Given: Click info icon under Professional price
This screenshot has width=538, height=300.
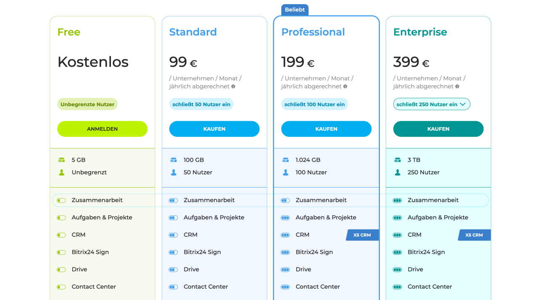Looking at the screenshot, I should click(x=345, y=86).
